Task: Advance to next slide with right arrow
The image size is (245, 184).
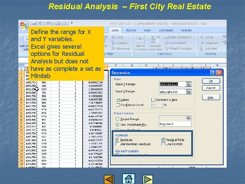Action: (148, 179)
